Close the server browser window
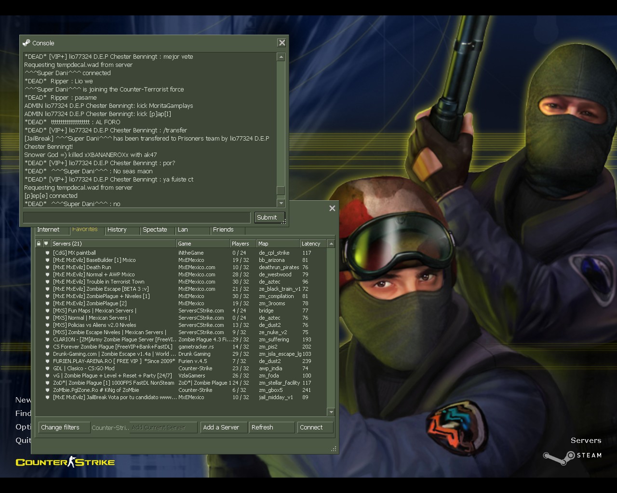This screenshot has height=493, width=617. (332, 208)
